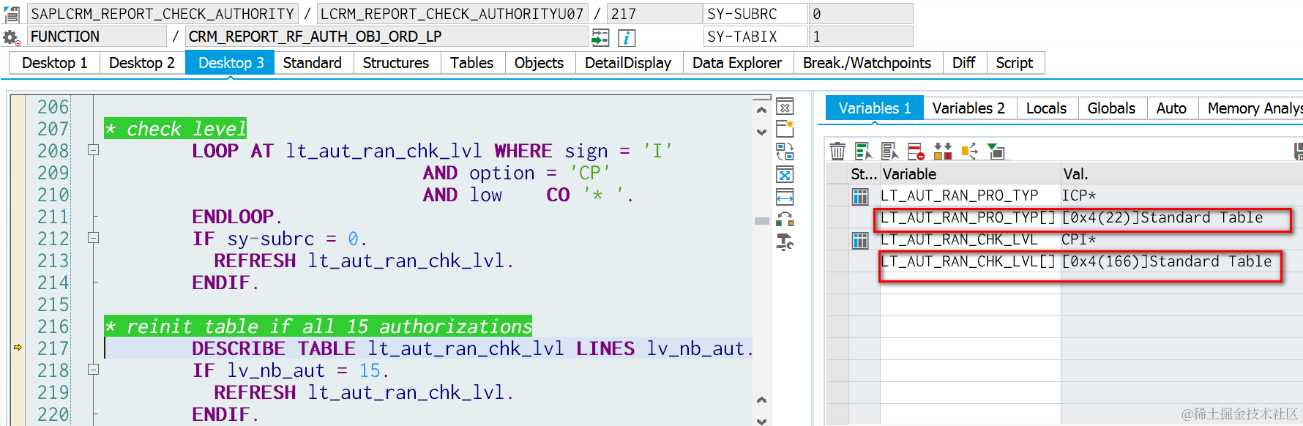Switch to the Variables 2 tab
Viewport: 1303px width, 426px height.
click(968, 108)
